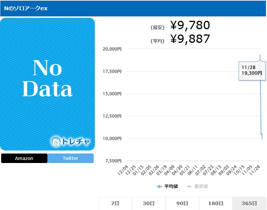
Task: Click the average price ¥9,887
Action: 190,39
